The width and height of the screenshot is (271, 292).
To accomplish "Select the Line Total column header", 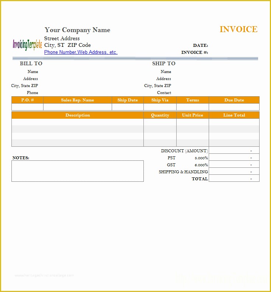I will [234, 115].
